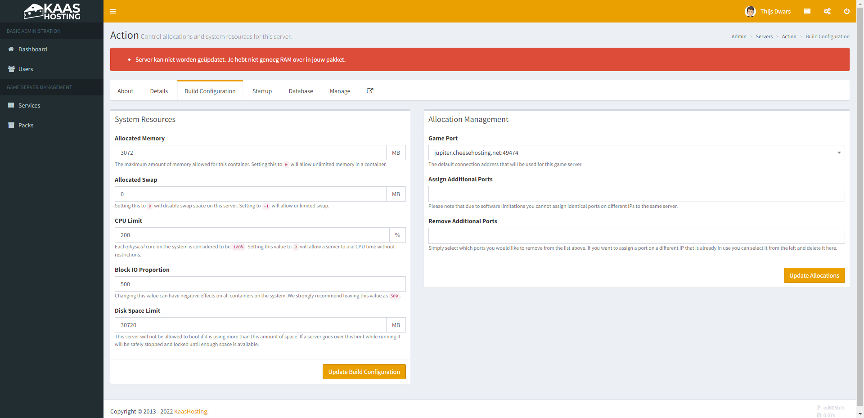Click the server list icon in header
The image size is (864, 418).
pos(807,11)
